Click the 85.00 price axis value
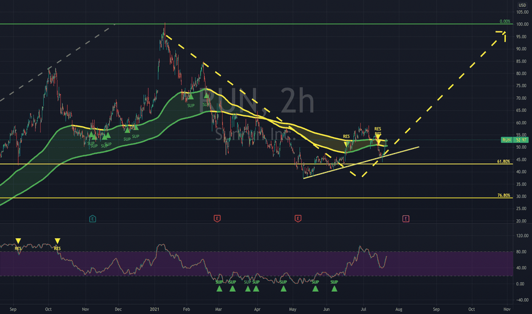532x314 pixels. tap(522, 62)
